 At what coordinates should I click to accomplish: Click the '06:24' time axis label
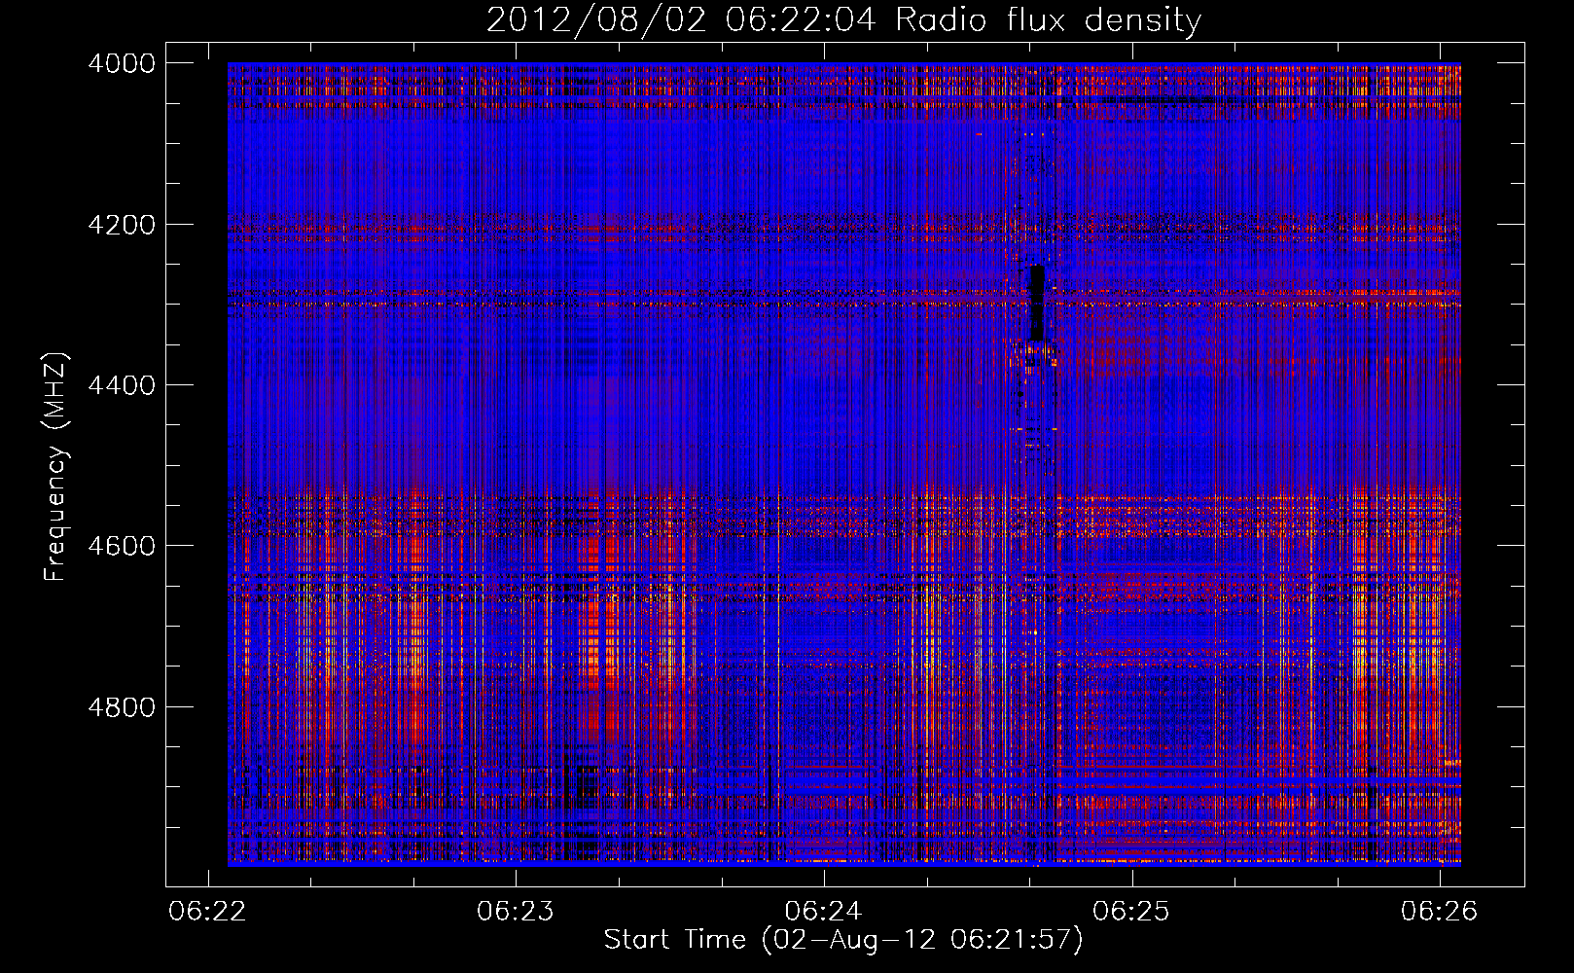823,911
